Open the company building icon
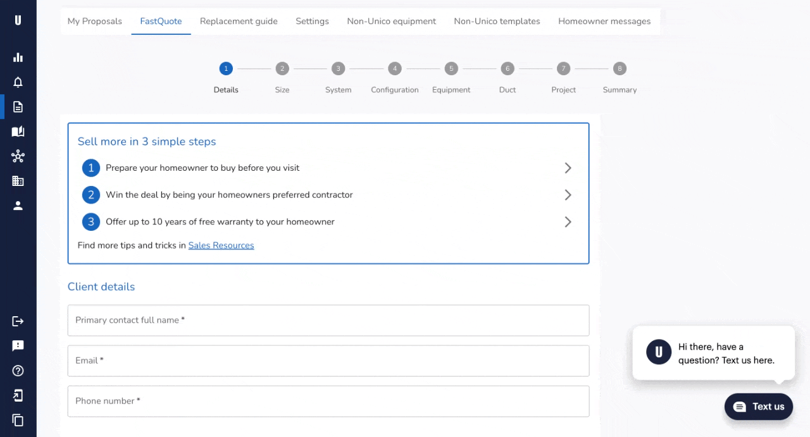Image resolution: width=810 pixels, height=437 pixels. click(x=18, y=180)
